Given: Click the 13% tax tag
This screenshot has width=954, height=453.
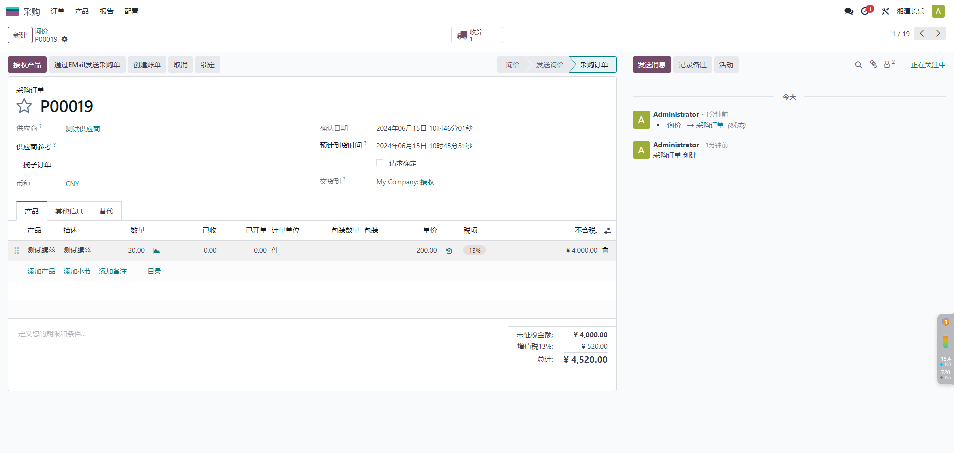Looking at the screenshot, I should [475, 251].
